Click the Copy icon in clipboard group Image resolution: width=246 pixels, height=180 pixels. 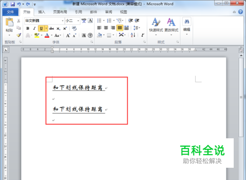click(x=19, y=28)
